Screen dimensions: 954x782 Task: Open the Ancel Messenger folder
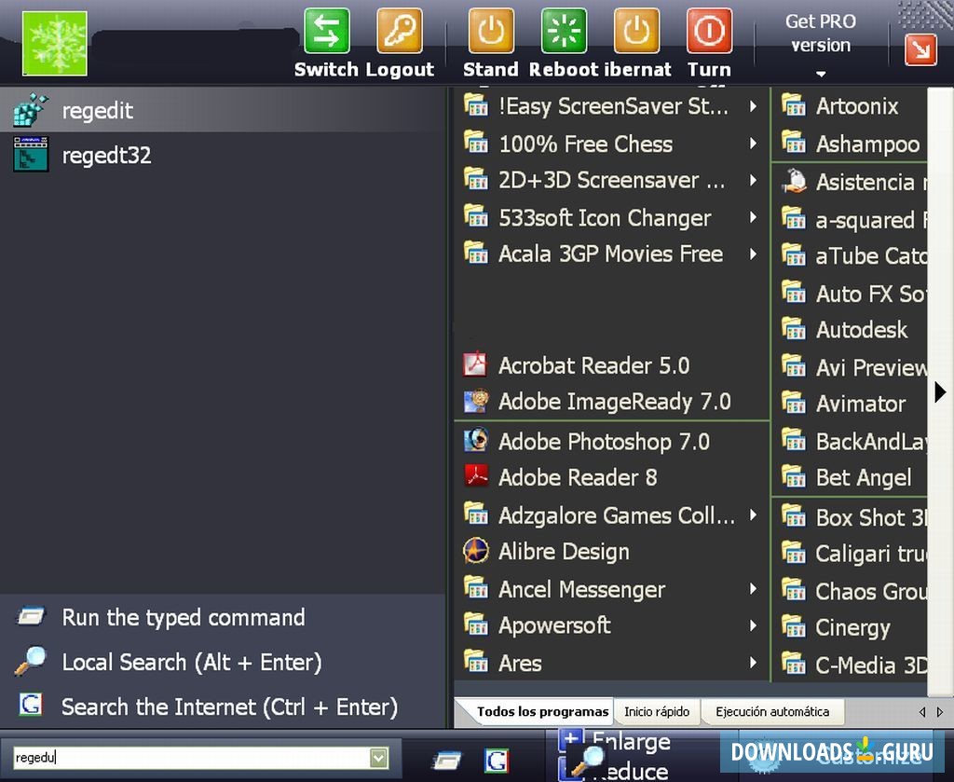[612, 589]
